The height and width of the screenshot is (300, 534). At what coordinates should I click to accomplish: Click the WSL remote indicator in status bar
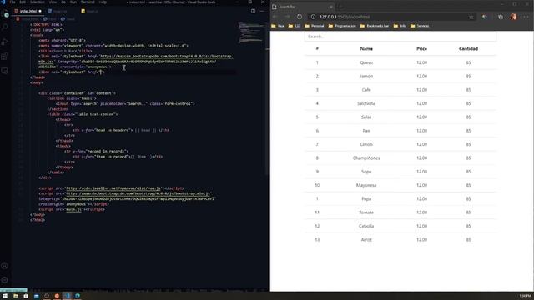[13, 290]
